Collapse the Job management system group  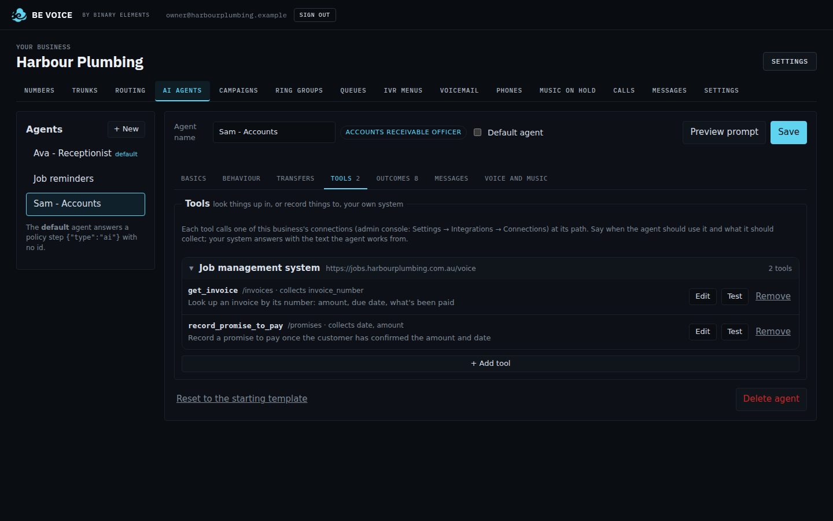191,269
